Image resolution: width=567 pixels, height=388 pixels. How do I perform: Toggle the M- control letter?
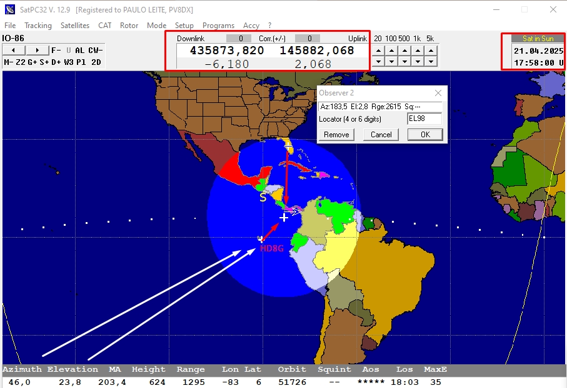[x=9, y=62]
